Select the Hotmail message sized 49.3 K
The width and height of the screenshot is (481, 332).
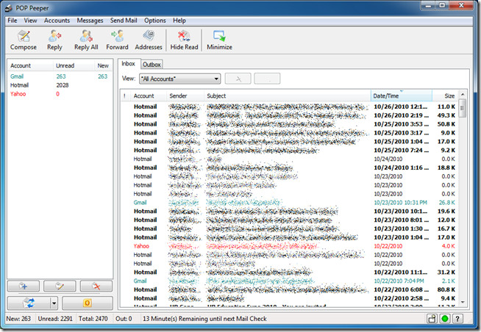[x=289, y=115]
